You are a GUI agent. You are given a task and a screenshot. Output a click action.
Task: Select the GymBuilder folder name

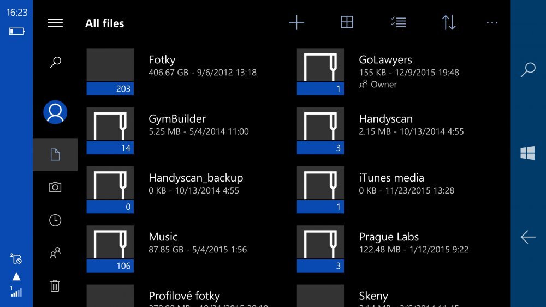pos(177,119)
